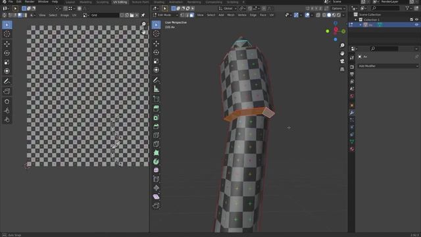
Task: Select the Rip Region tool in viewport
Action: tap(157, 205)
